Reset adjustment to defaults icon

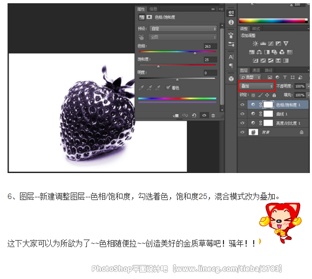point(194,115)
